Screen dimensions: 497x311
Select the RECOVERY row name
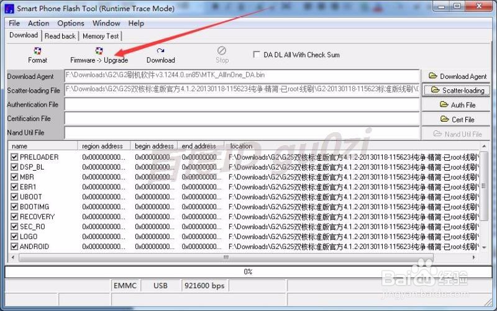[x=37, y=217]
